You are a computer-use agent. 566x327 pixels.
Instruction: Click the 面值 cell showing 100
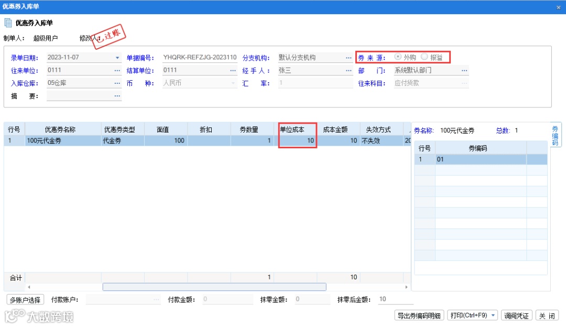(x=166, y=141)
